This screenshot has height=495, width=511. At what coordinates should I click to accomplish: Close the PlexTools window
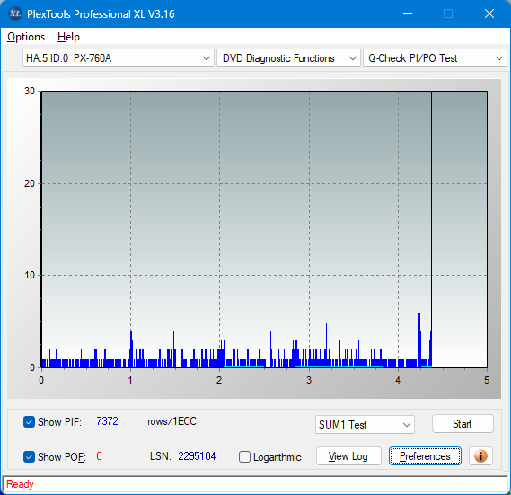pyautogui.click(x=489, y=13)
